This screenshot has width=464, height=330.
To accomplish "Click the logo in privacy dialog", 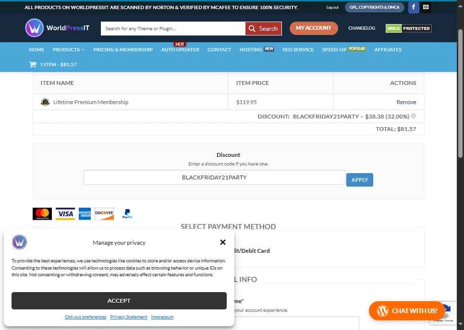I will (19, 242).
